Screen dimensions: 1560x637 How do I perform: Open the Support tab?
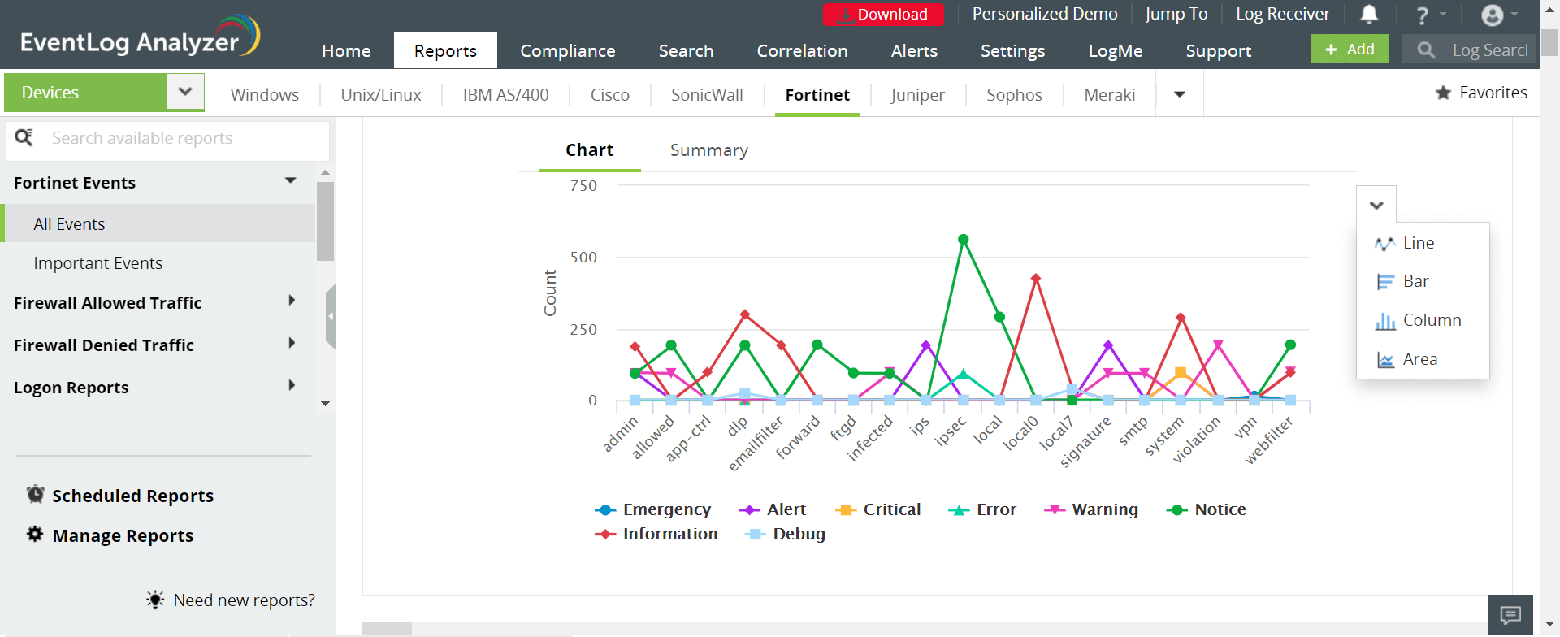pyautogui.click(x=1218, y=50)
